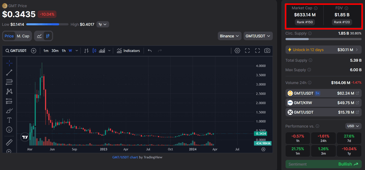The image size is (365, 170).
Task: Select the pattern drawing tool
Action: 9,91
